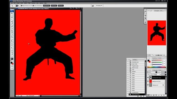Delete the selected layer with trash icon

tap(164, 95)
